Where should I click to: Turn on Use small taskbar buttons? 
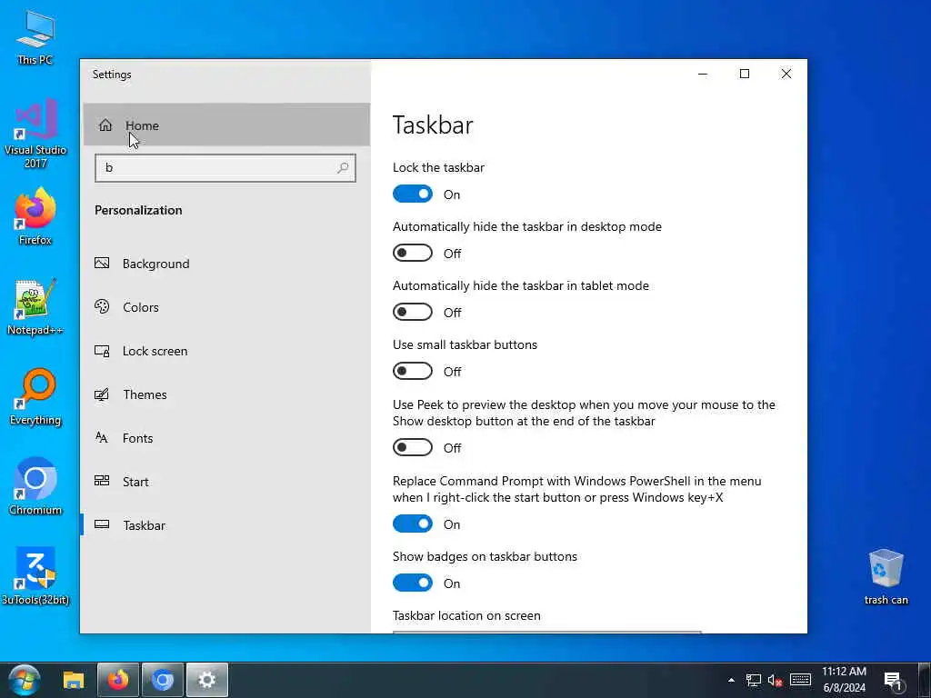413,371
